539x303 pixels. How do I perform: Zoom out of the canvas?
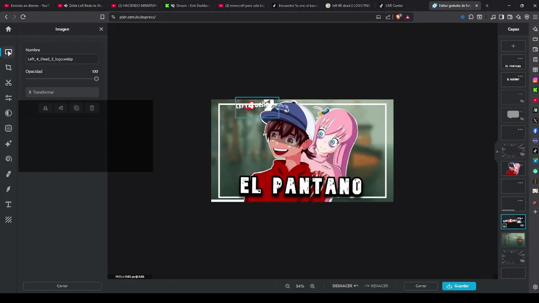(288, 286)
